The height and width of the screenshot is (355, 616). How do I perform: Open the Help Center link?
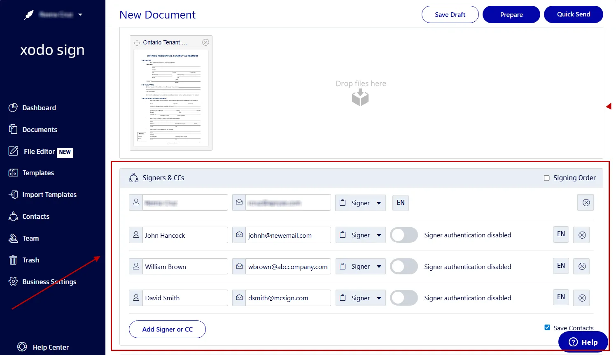pyautogui.click(x=51, y=347)
